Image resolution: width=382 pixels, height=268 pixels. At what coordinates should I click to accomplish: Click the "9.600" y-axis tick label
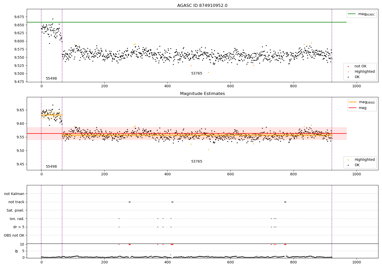pos(19,41)
